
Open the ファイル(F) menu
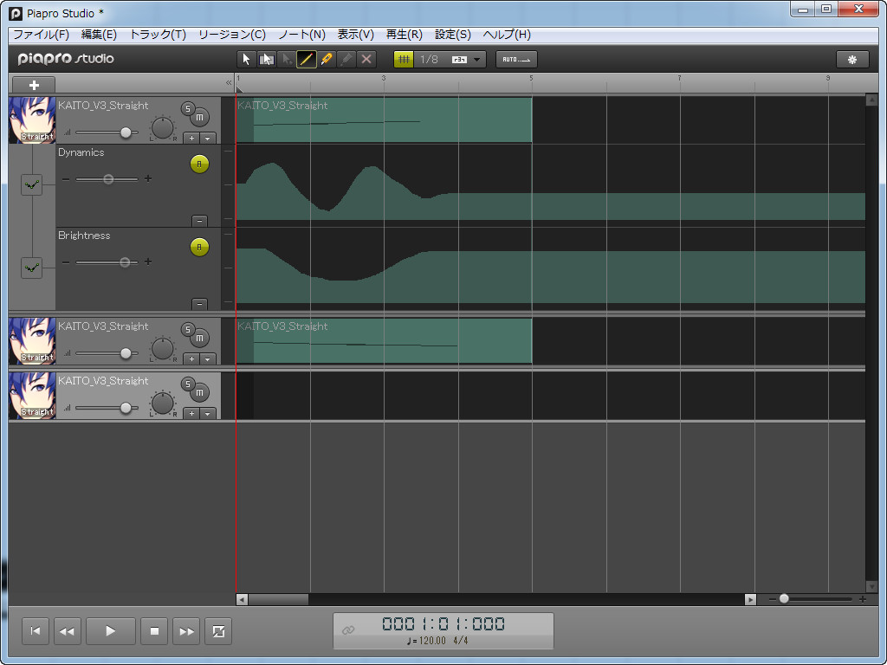click(42, 35)
